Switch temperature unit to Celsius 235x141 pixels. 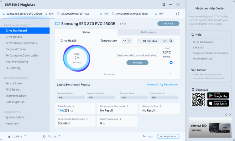(124, 41)
